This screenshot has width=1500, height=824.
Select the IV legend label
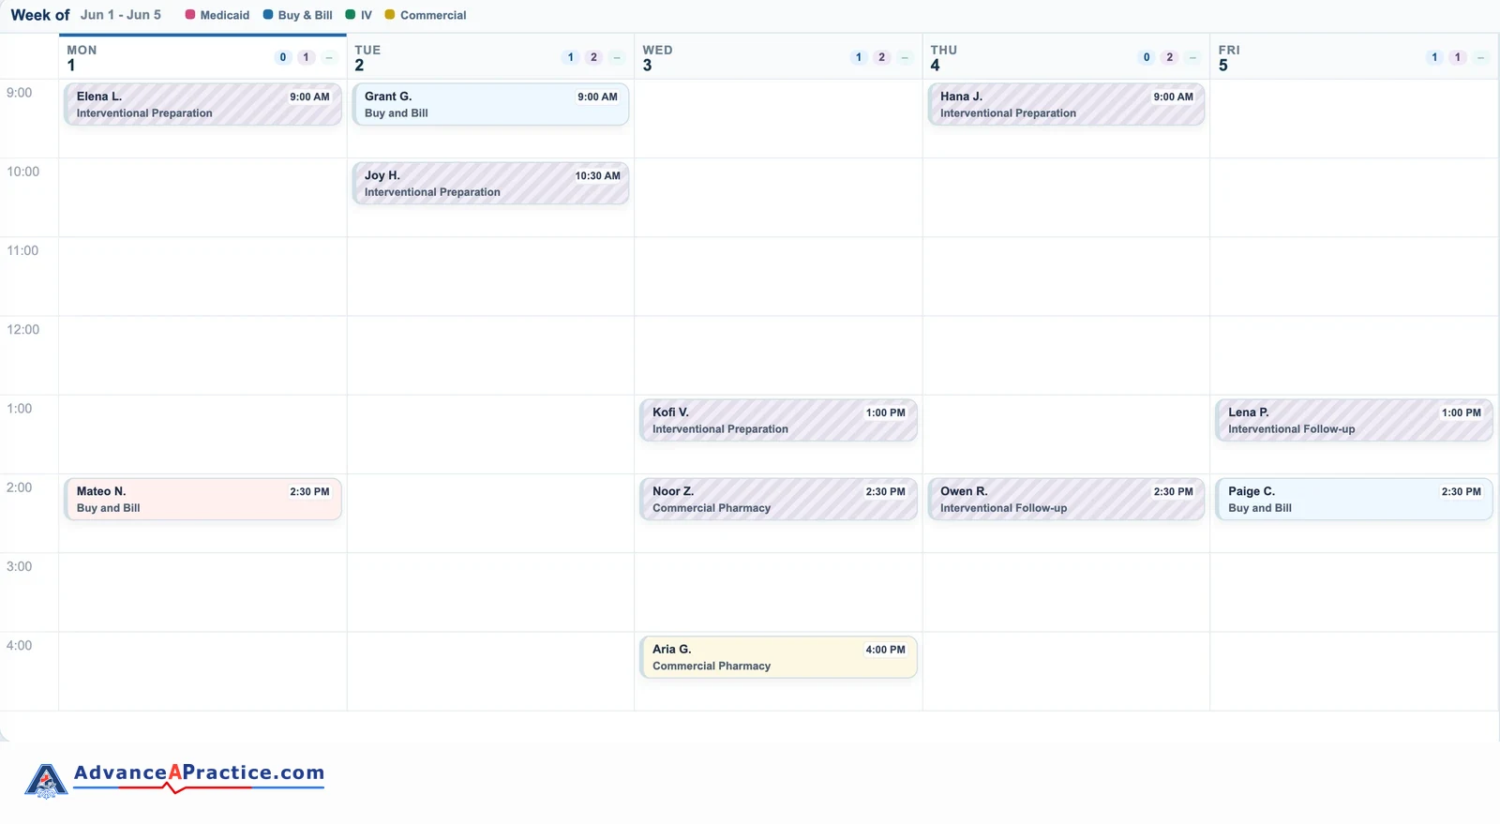(x=367, y=15)
